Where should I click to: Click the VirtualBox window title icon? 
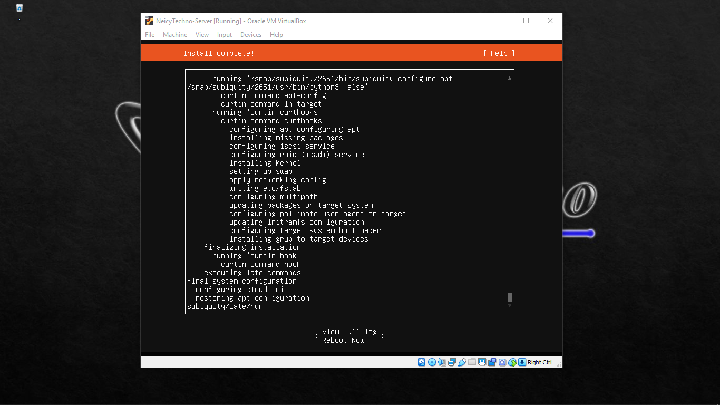click(x=150, y=21)
